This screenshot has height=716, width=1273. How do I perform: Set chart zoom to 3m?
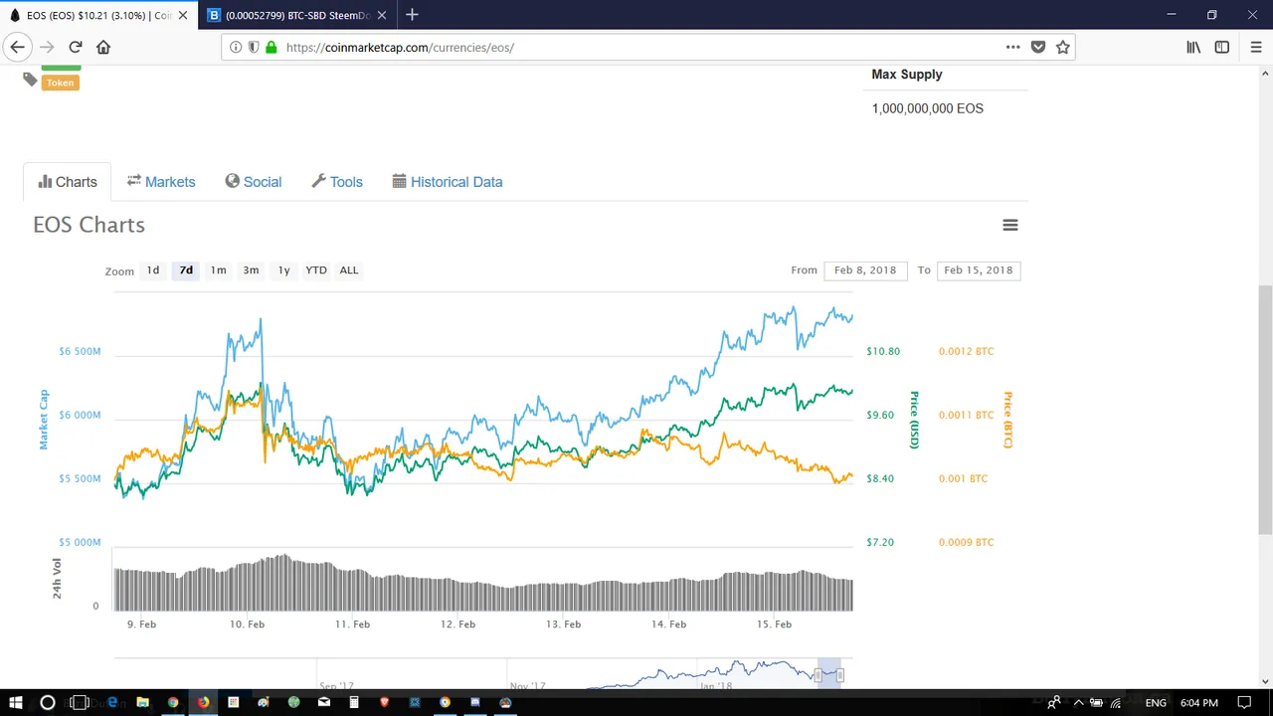click(x=251, y=270)
